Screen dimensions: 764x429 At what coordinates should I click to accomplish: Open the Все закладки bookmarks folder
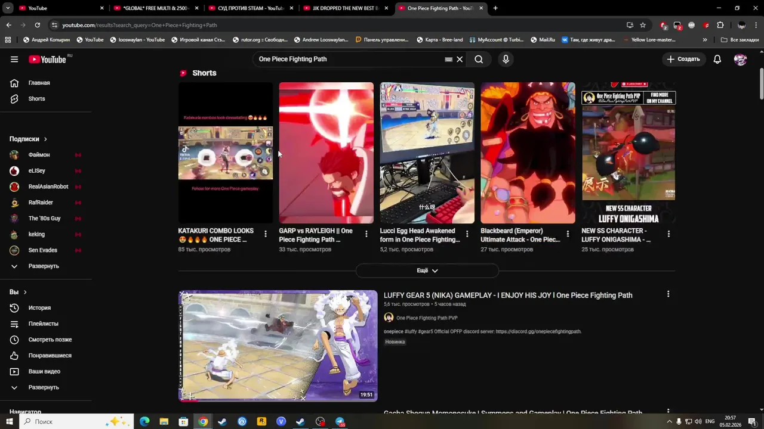pos(740,40)
